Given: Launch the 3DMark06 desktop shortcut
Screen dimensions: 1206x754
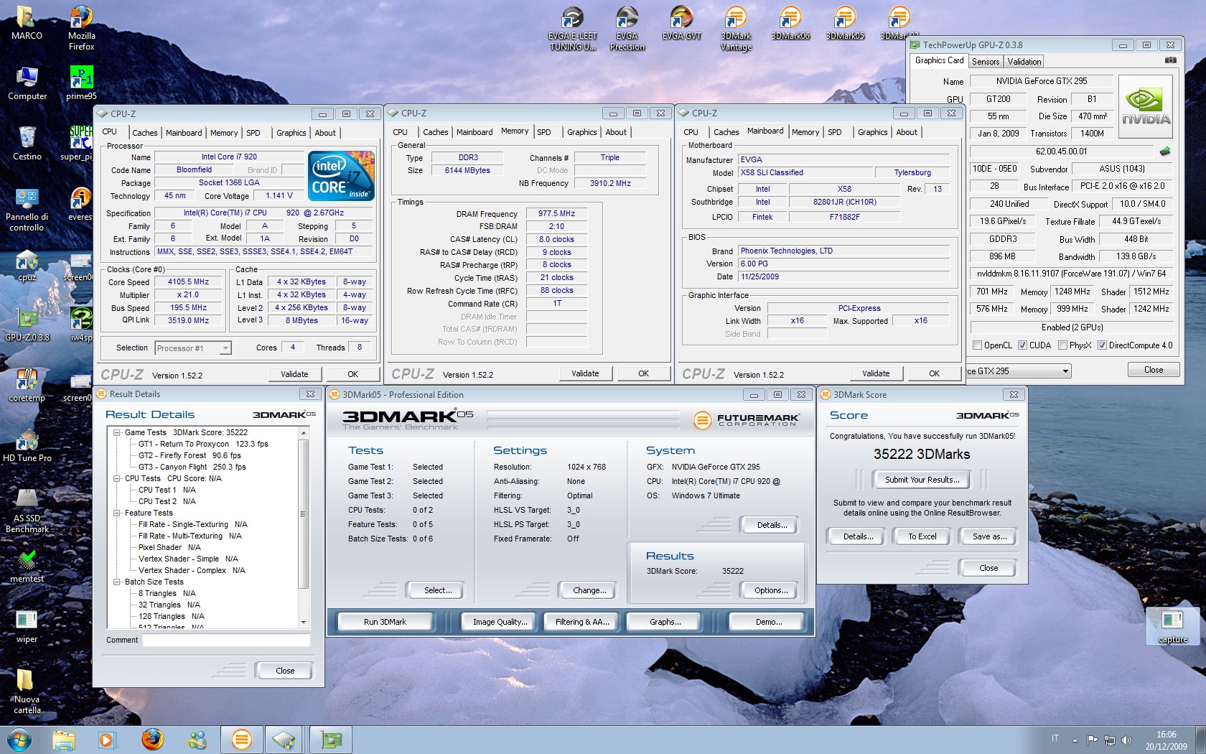Looking at the screenshot, I should (790, 23).
